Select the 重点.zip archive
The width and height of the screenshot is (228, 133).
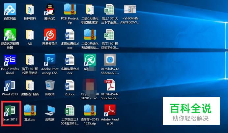(x=30, y=111)
